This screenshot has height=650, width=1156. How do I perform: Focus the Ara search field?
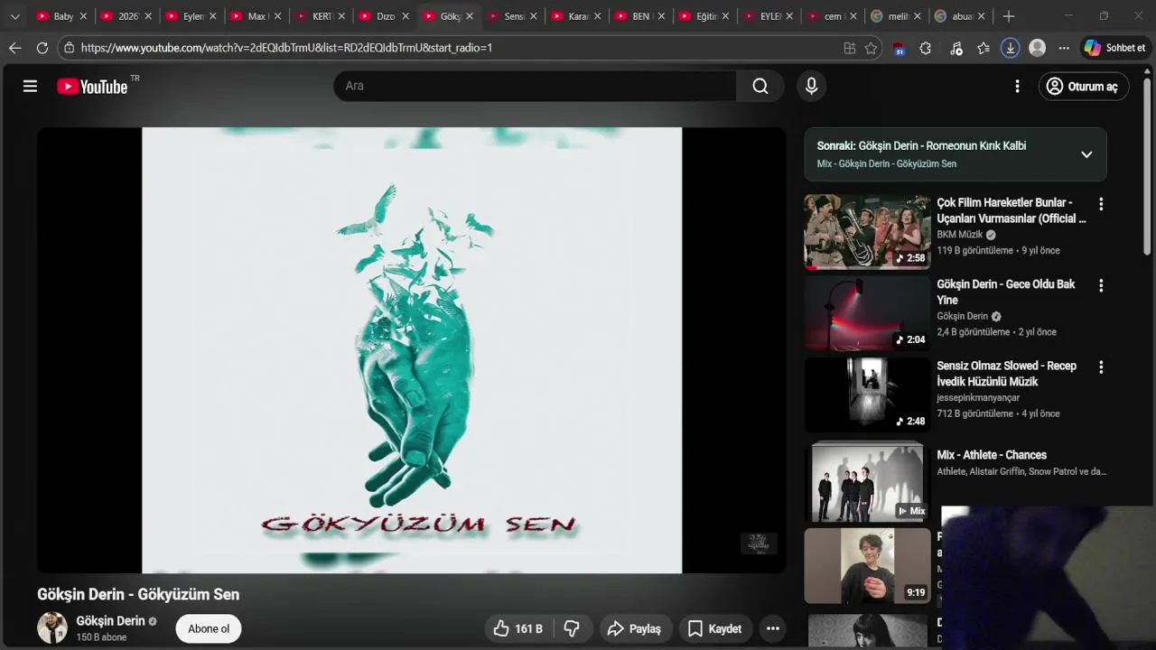tap(535, 86)
